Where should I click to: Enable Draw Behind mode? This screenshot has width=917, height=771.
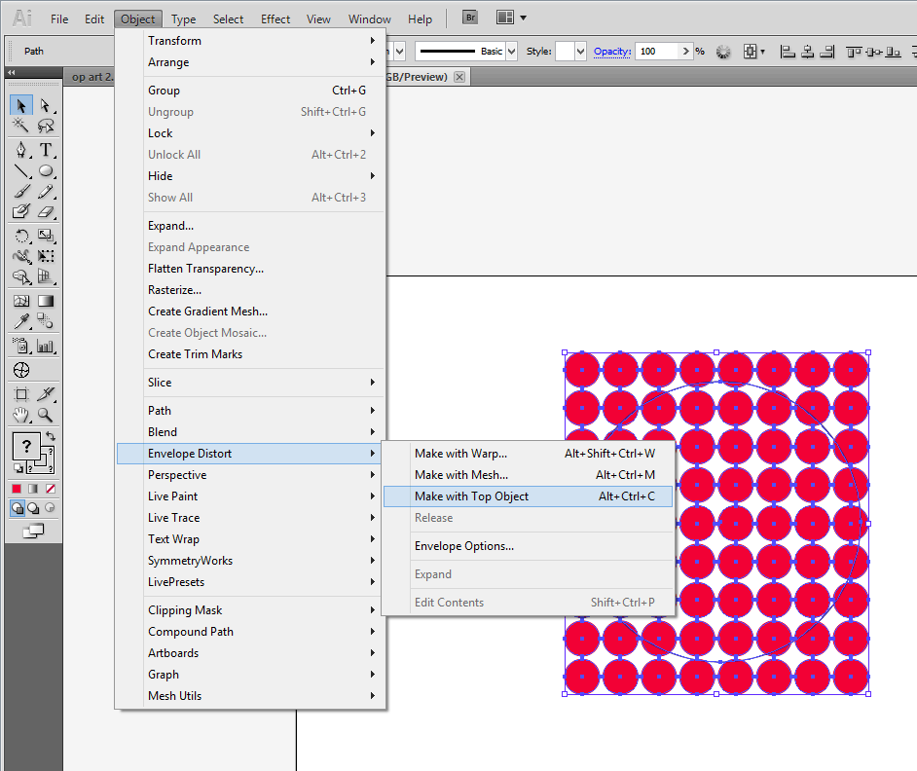(x=33, y=508)
